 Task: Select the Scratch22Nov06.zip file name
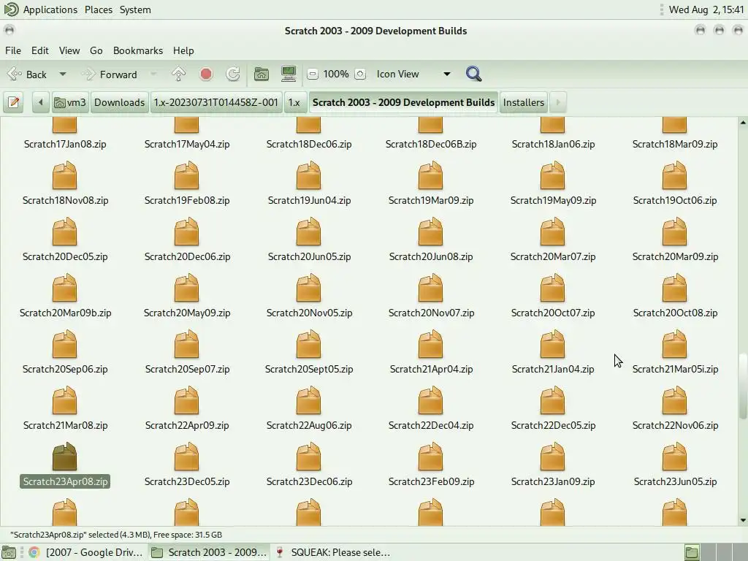[675, 426]
